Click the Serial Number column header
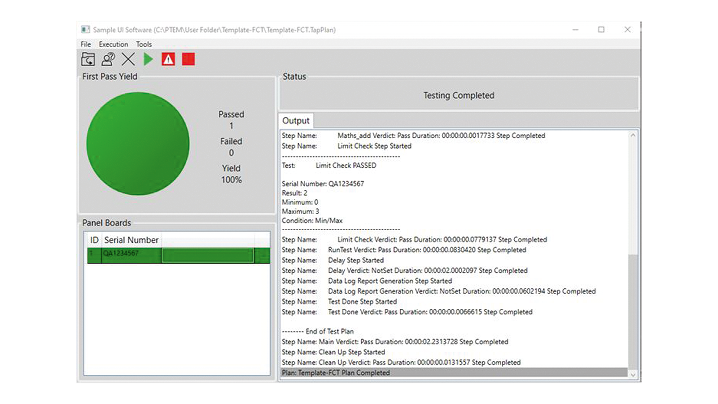Screen dimensions: 718x404 click(131, 240)
